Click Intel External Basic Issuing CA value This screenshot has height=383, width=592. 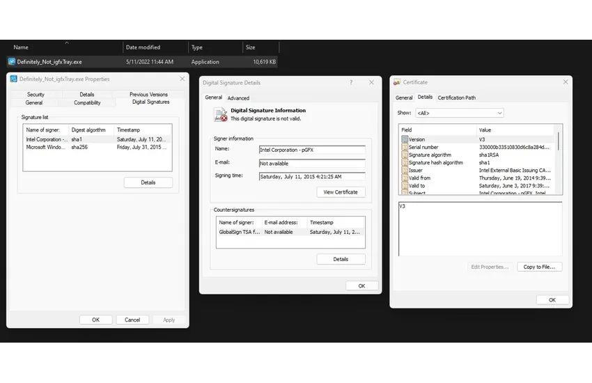(x=515, y=170)
